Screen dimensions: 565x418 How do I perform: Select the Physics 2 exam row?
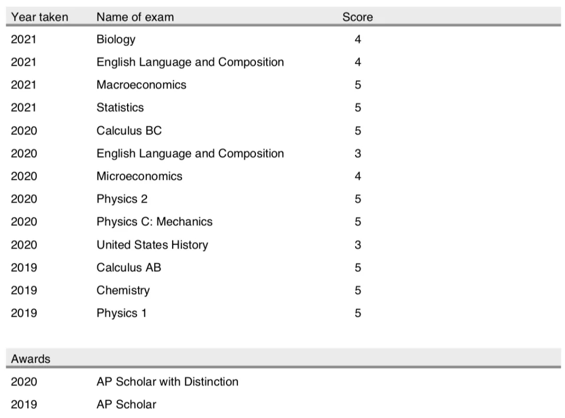pyautogui.click(x=283, y=199)
